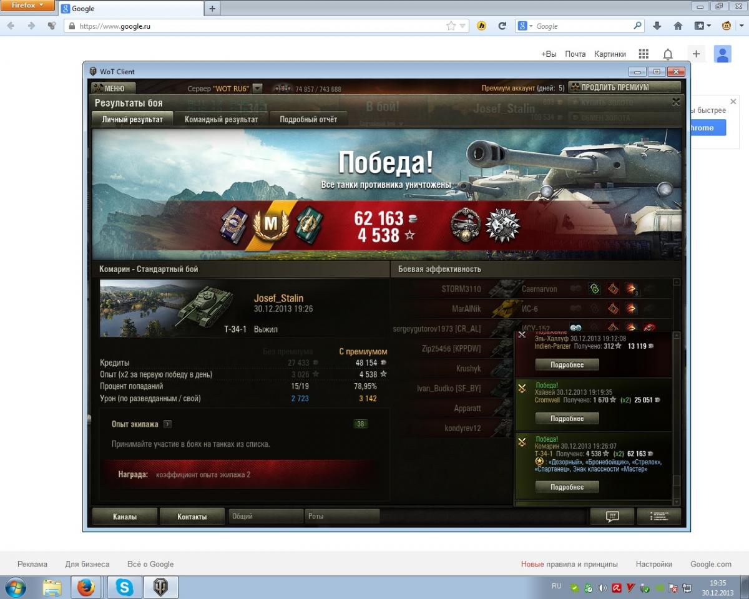Viewport: 749px width, 599px height.
Task: Select the Роты chat channel tab
Action: [342, 517]
